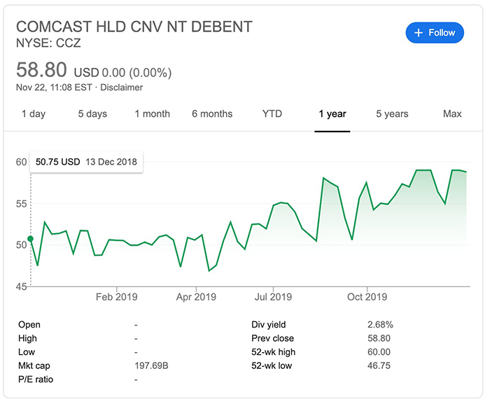Click the Oct 2019 axis label
Screen dimensions: 490x406
click(x=367, y=297)
